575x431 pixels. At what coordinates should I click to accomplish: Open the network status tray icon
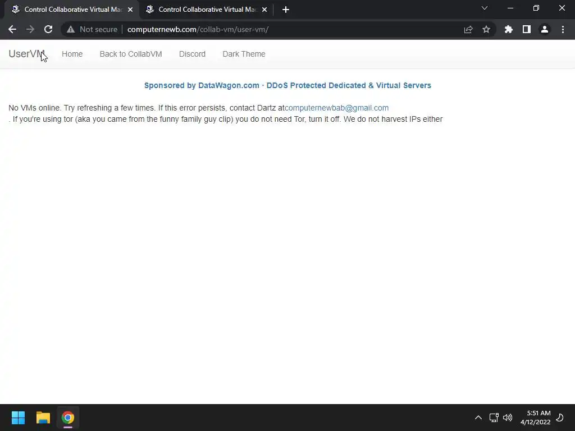click(x=494, y=418)
